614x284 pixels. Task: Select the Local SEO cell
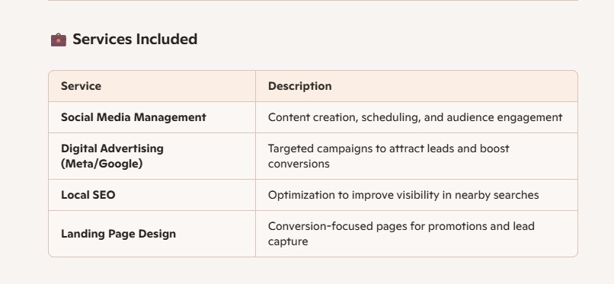point(152,195)
